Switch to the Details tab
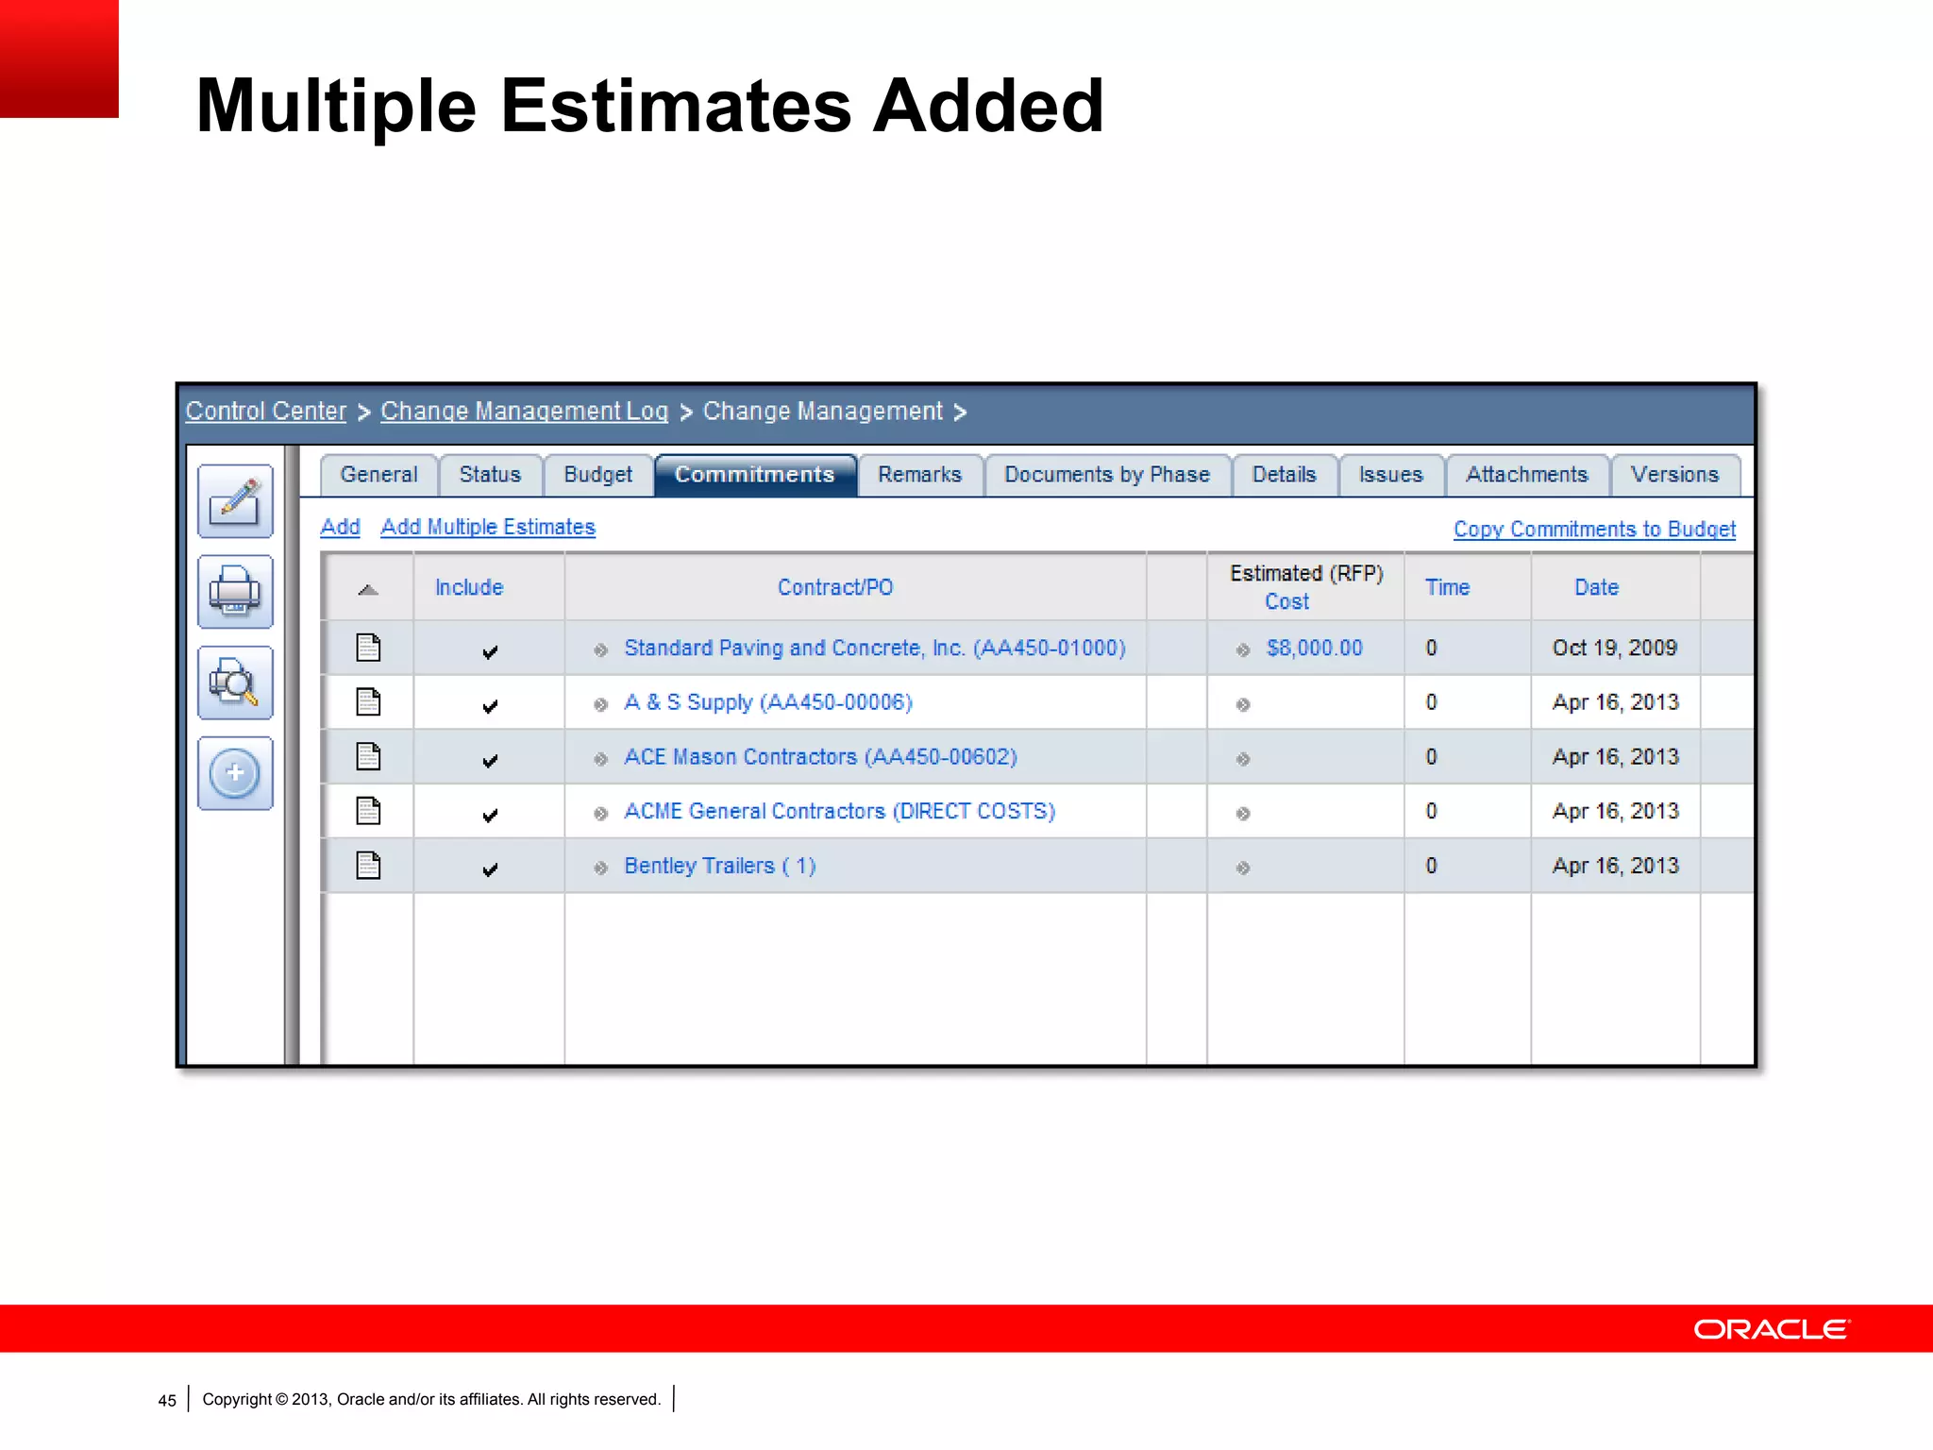This screenshot has width=1933, height=1450. 1284,475
